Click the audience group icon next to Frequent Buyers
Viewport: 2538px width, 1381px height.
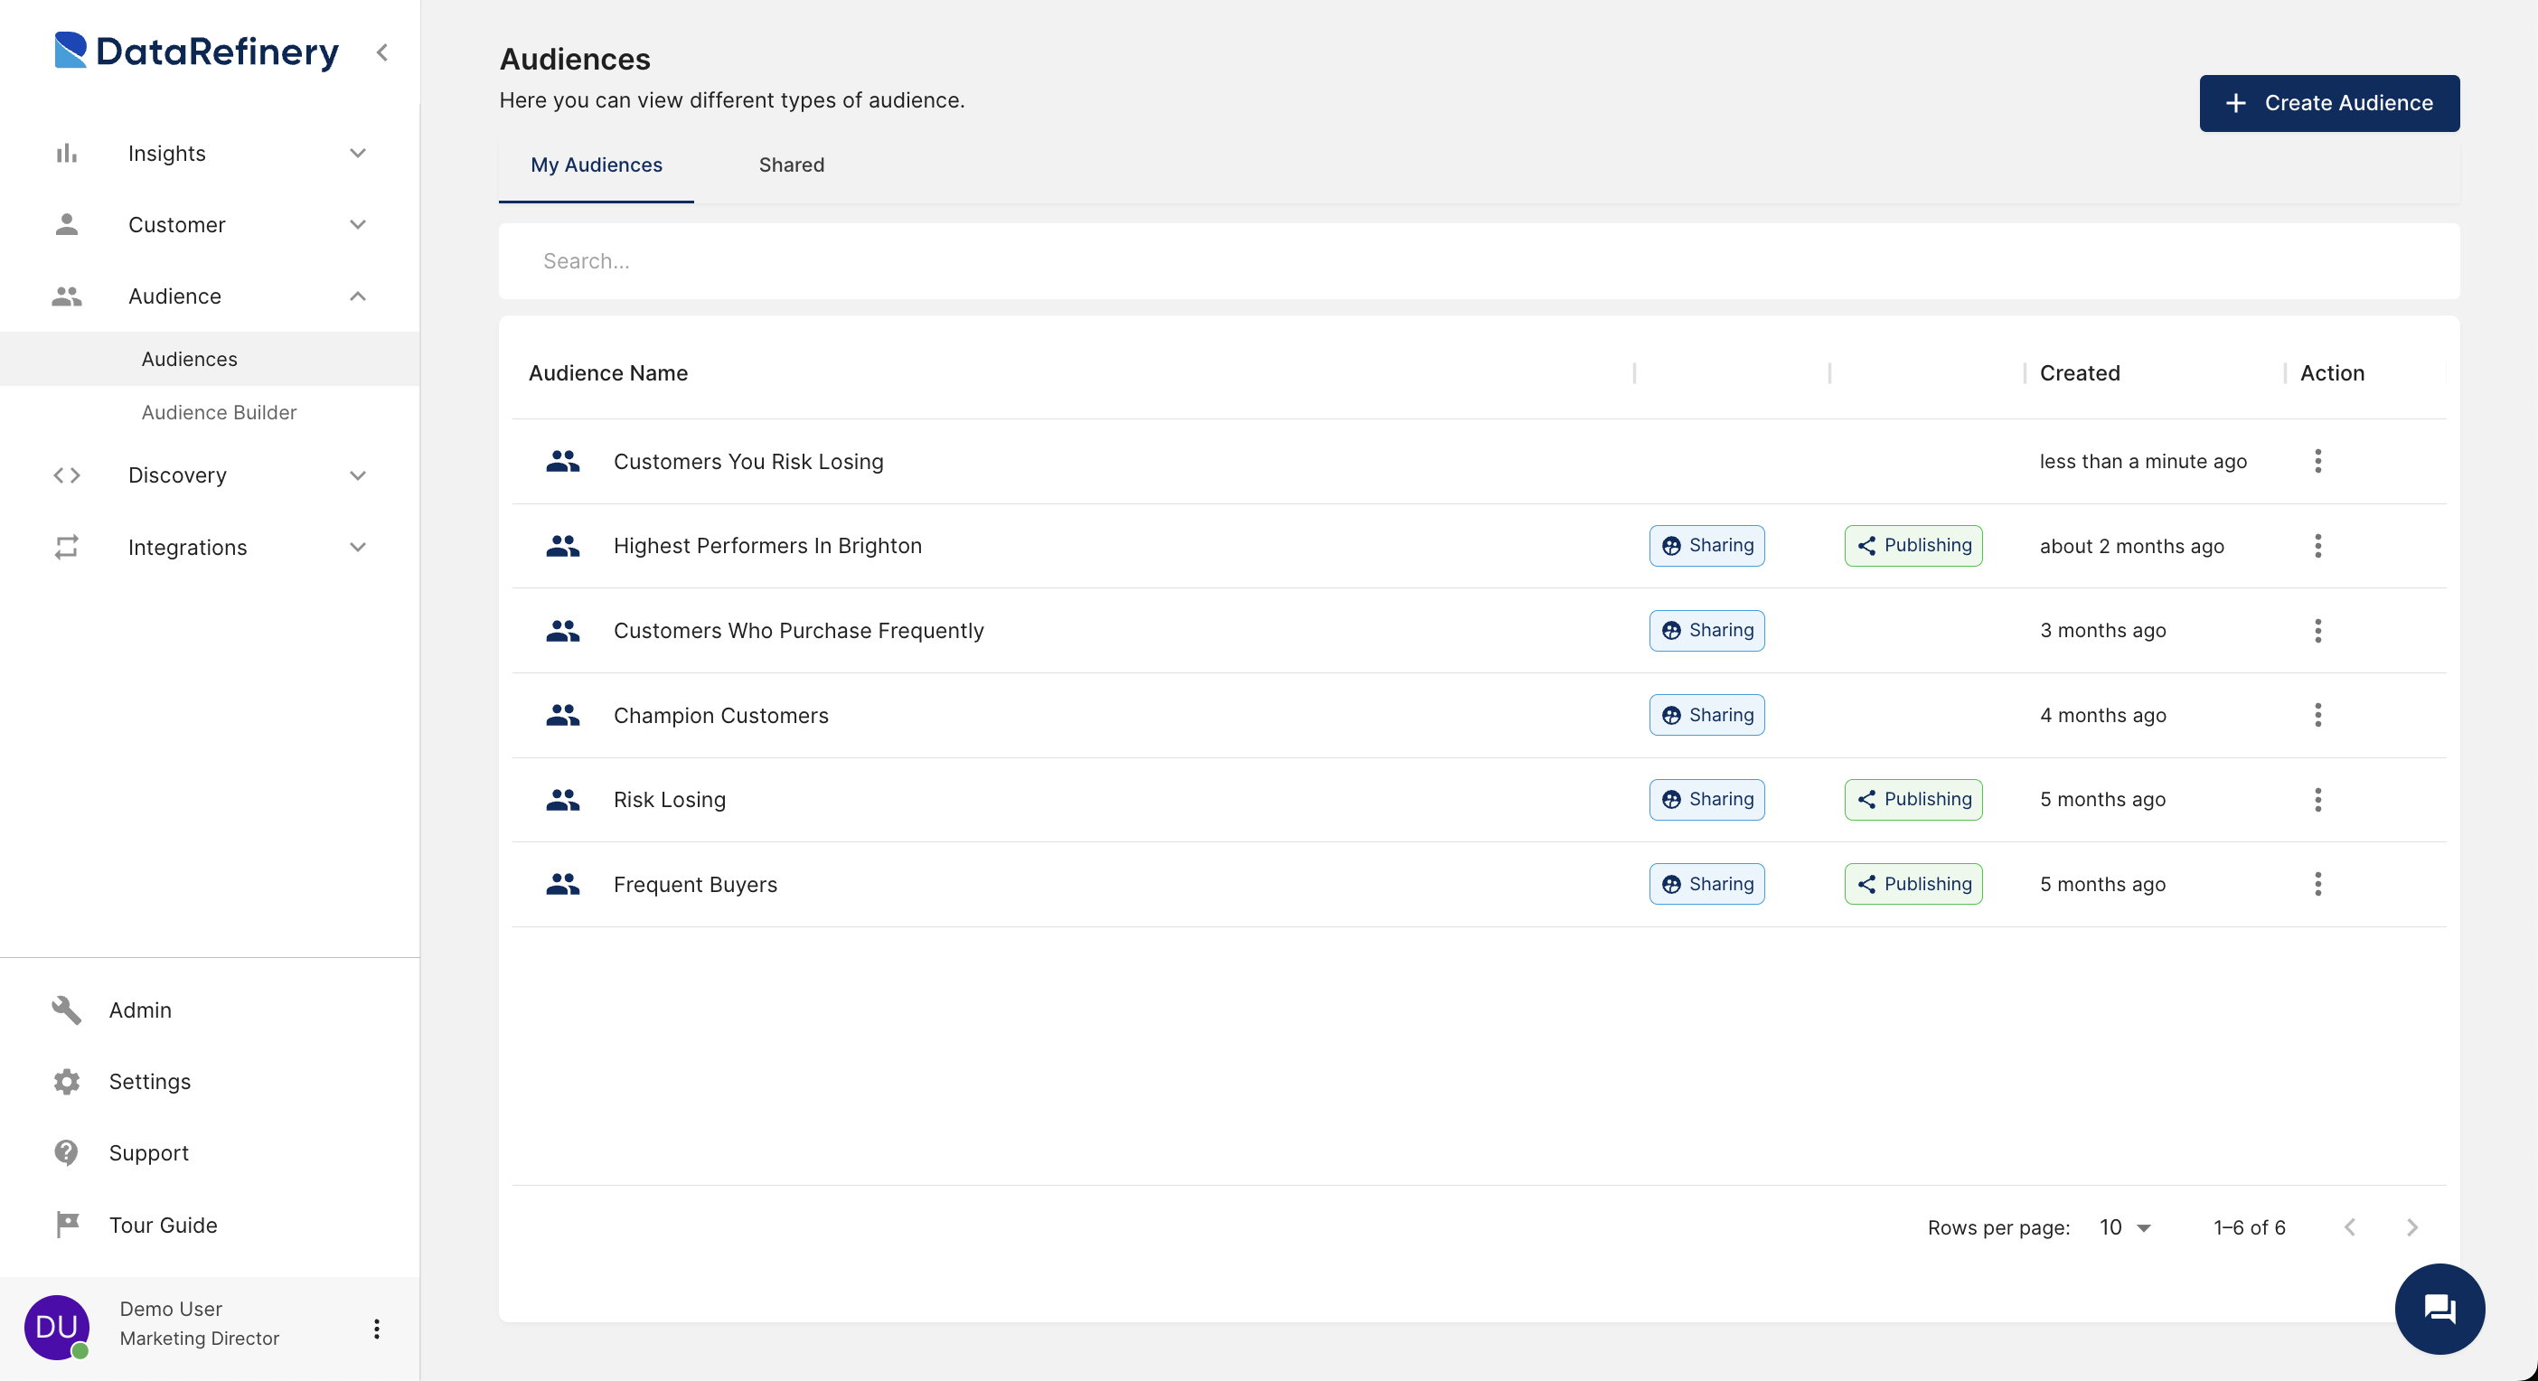point(563,883)
